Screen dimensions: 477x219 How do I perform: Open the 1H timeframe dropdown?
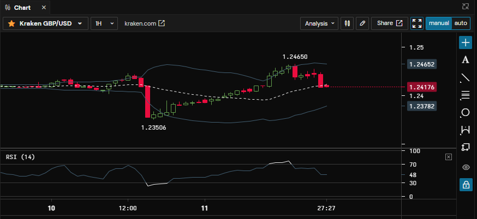(x=104, y=23)
